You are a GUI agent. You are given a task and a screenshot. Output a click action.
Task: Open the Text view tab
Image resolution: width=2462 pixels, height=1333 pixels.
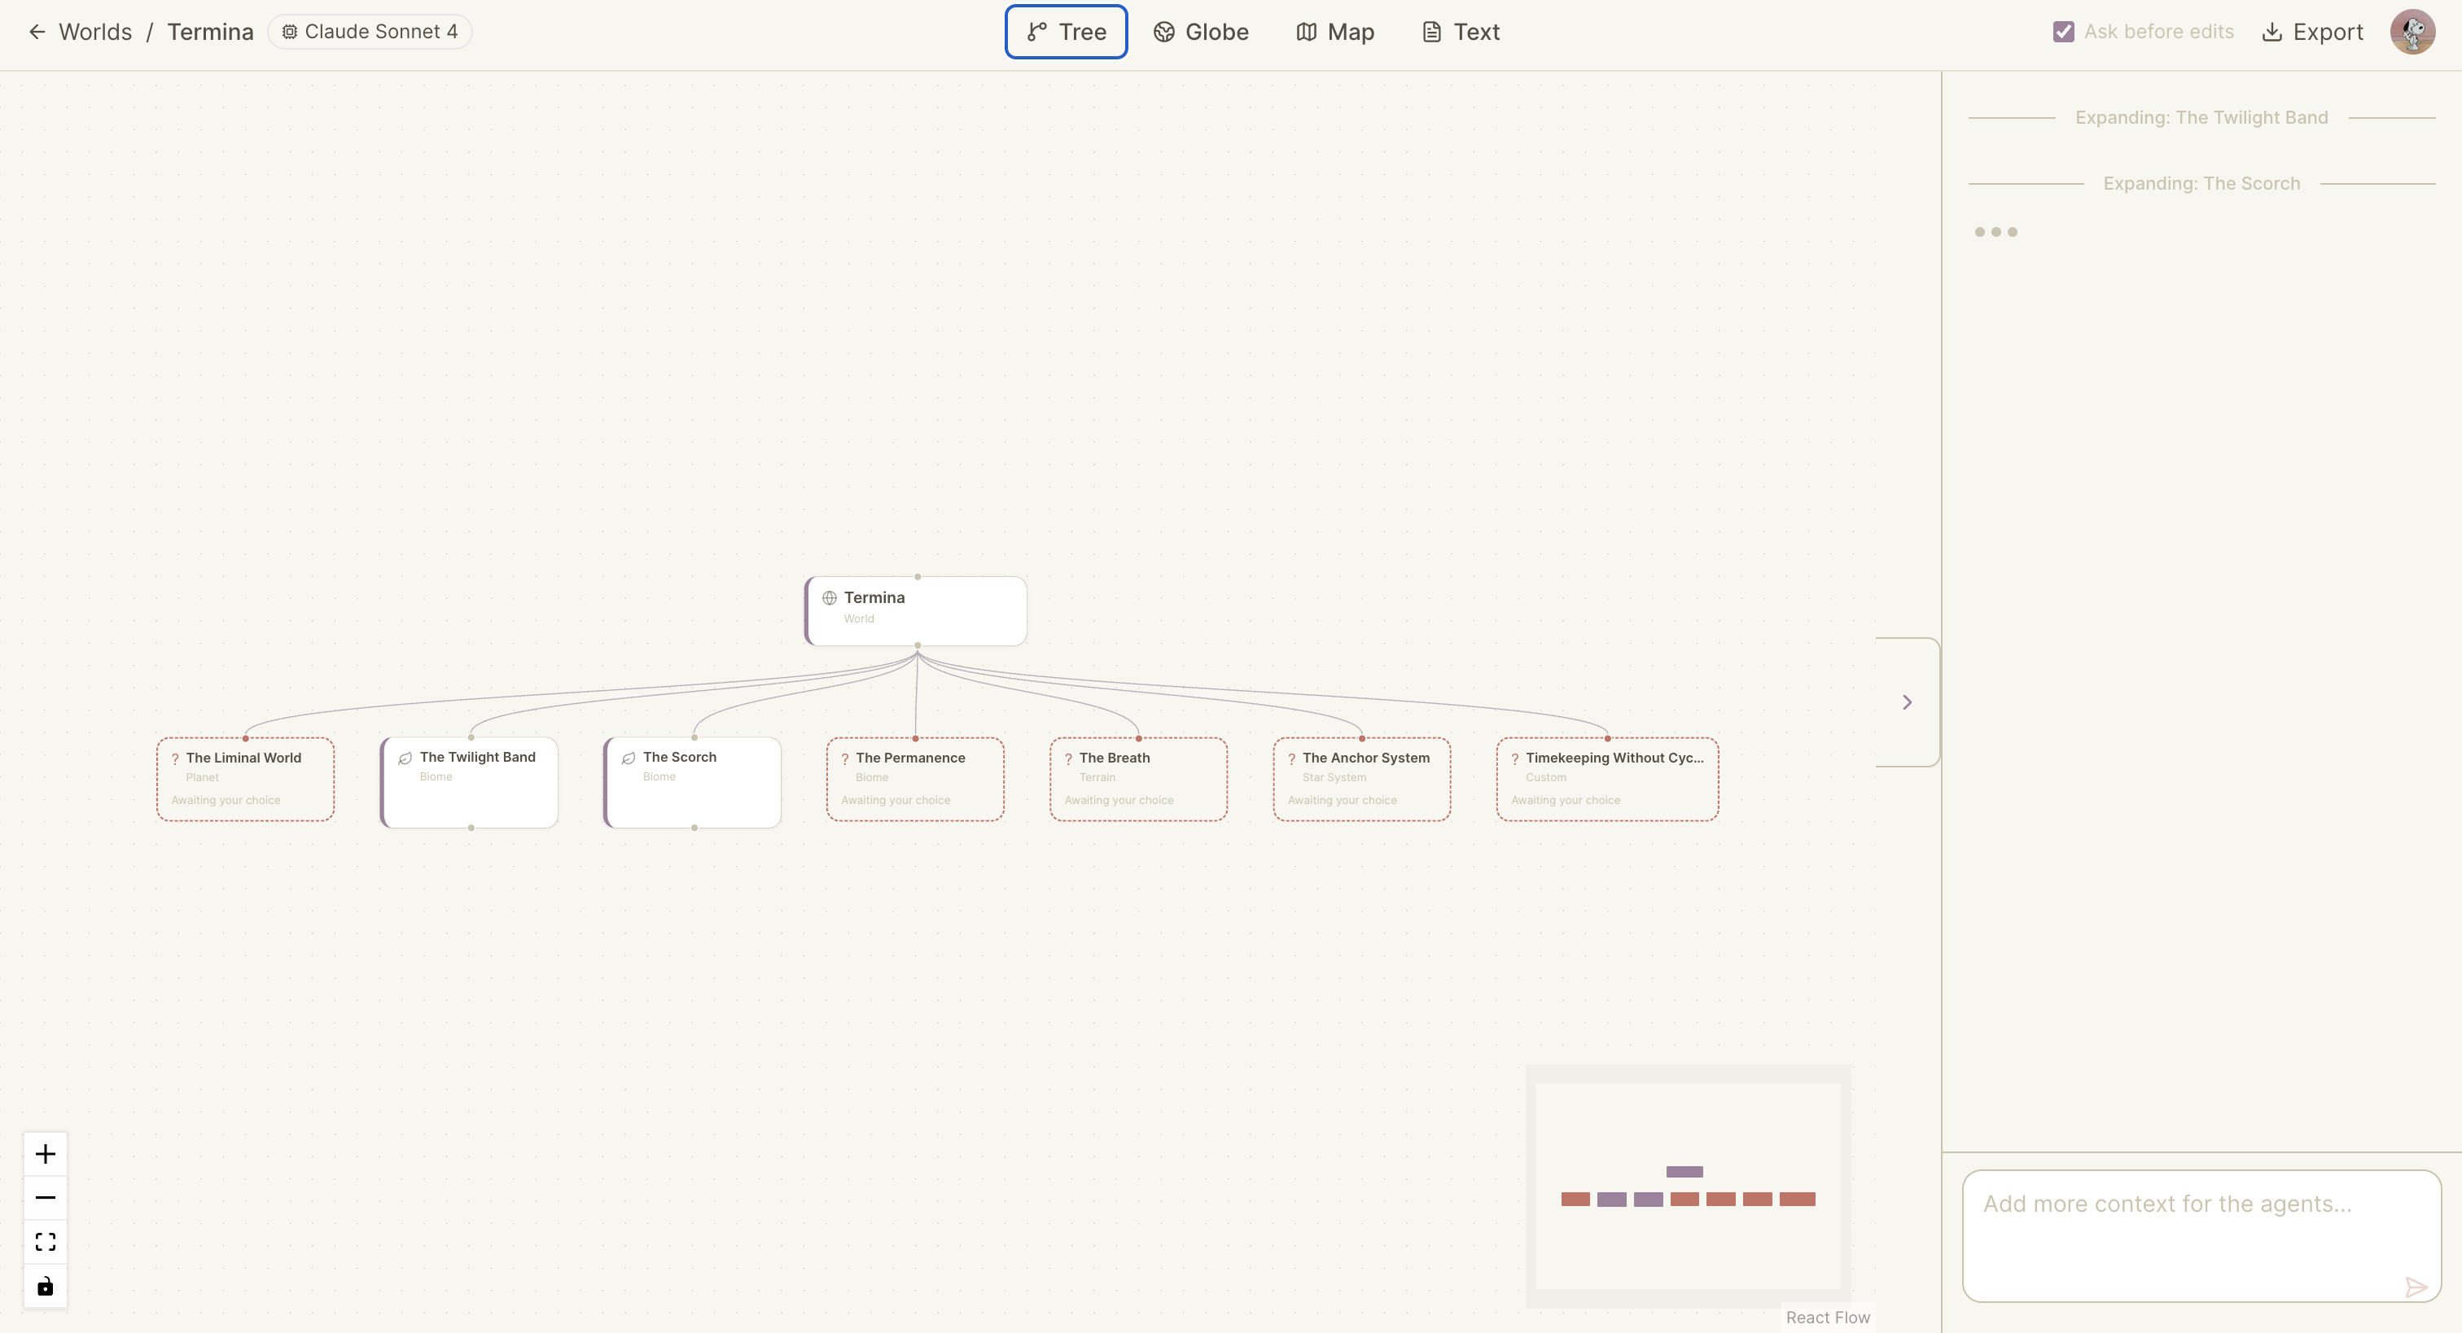click(x=1461, y=33)
